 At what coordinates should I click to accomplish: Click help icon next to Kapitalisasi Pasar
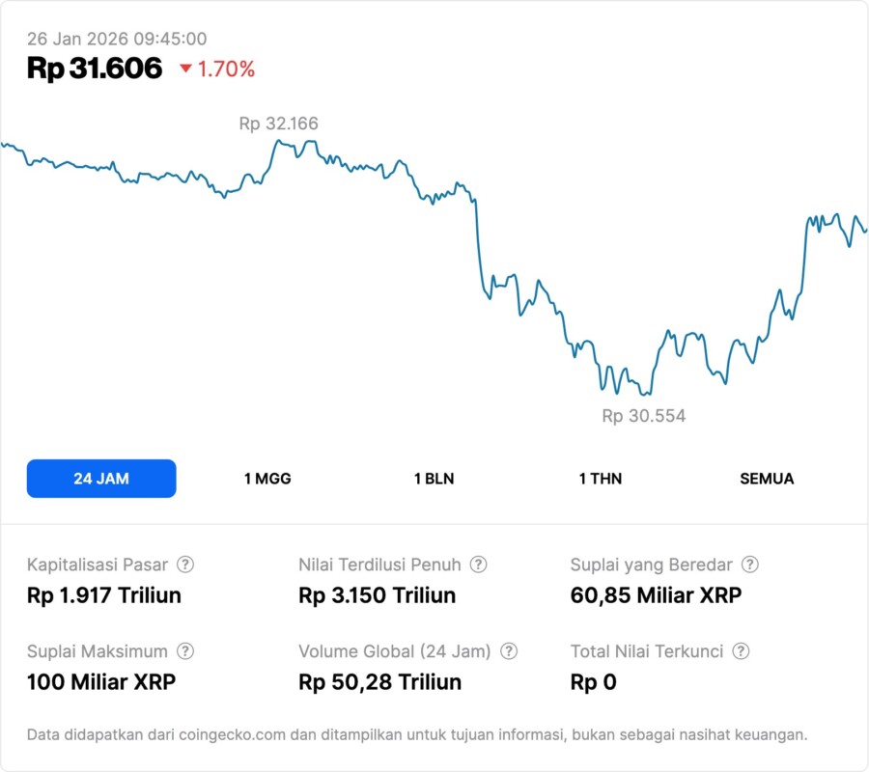[185, 565]
